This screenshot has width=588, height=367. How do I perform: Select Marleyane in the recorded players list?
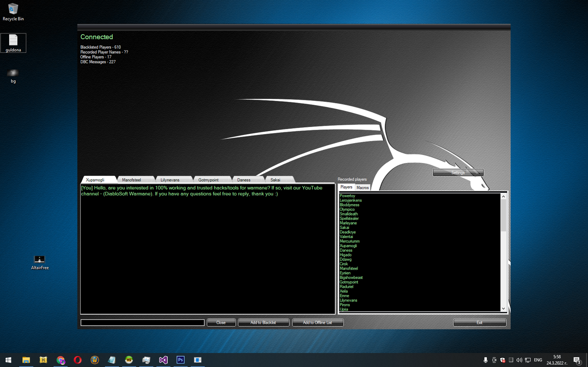(348, 223)
